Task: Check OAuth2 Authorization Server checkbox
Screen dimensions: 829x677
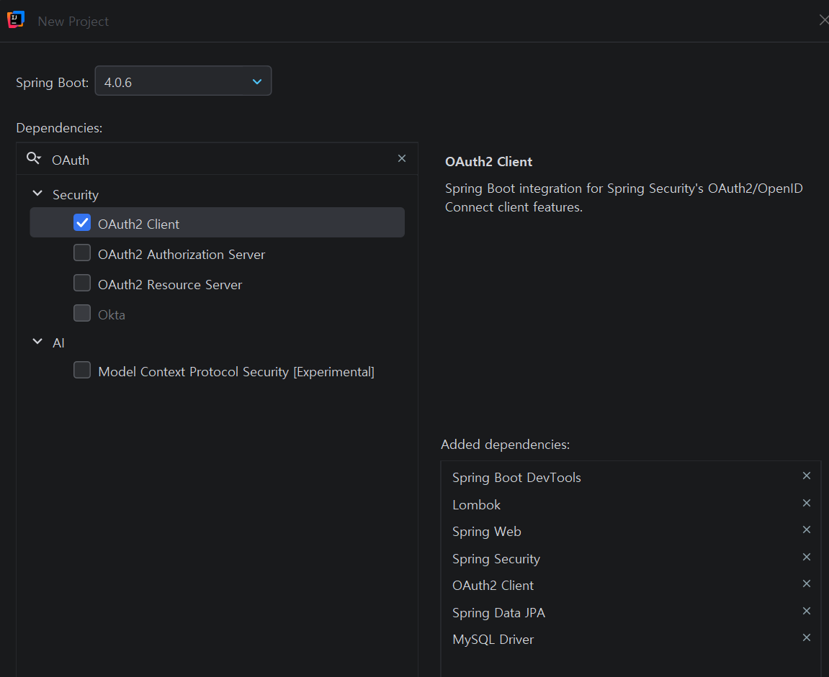Action: pos(82,253)
